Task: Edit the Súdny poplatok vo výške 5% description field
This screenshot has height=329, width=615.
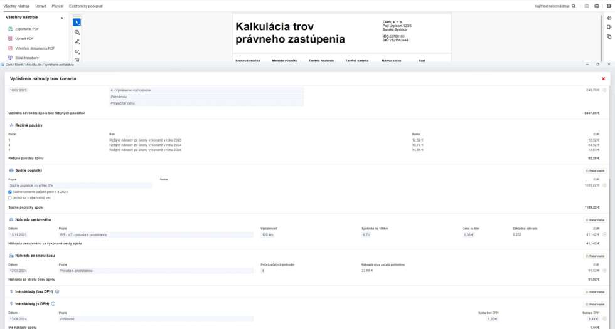Action: click(x=80, y=185)
